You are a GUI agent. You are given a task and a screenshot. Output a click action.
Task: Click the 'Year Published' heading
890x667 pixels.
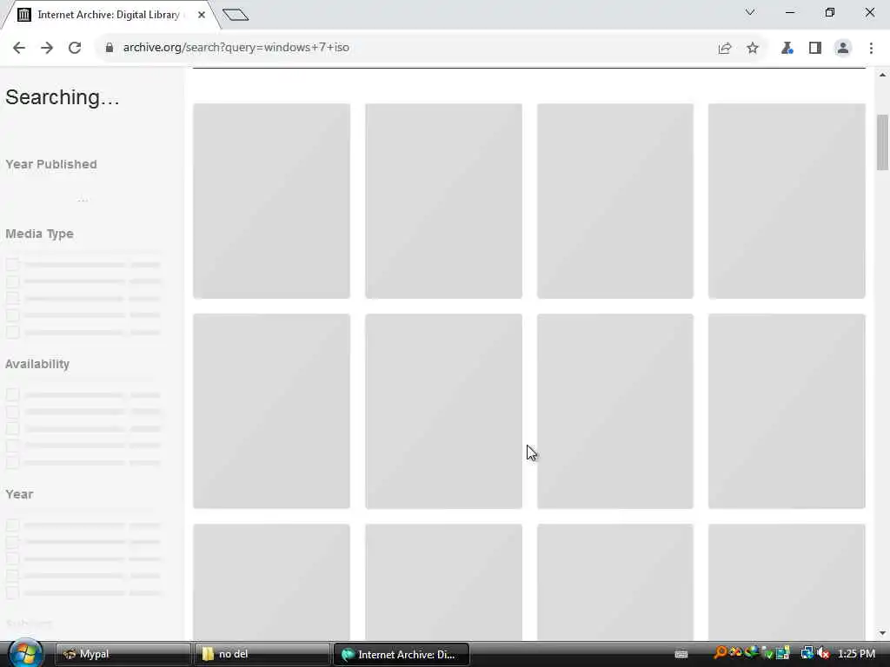click(51, 164)
